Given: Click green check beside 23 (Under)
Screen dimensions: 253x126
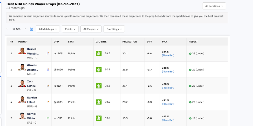Looking at the screenshot, I should point(190,54).
